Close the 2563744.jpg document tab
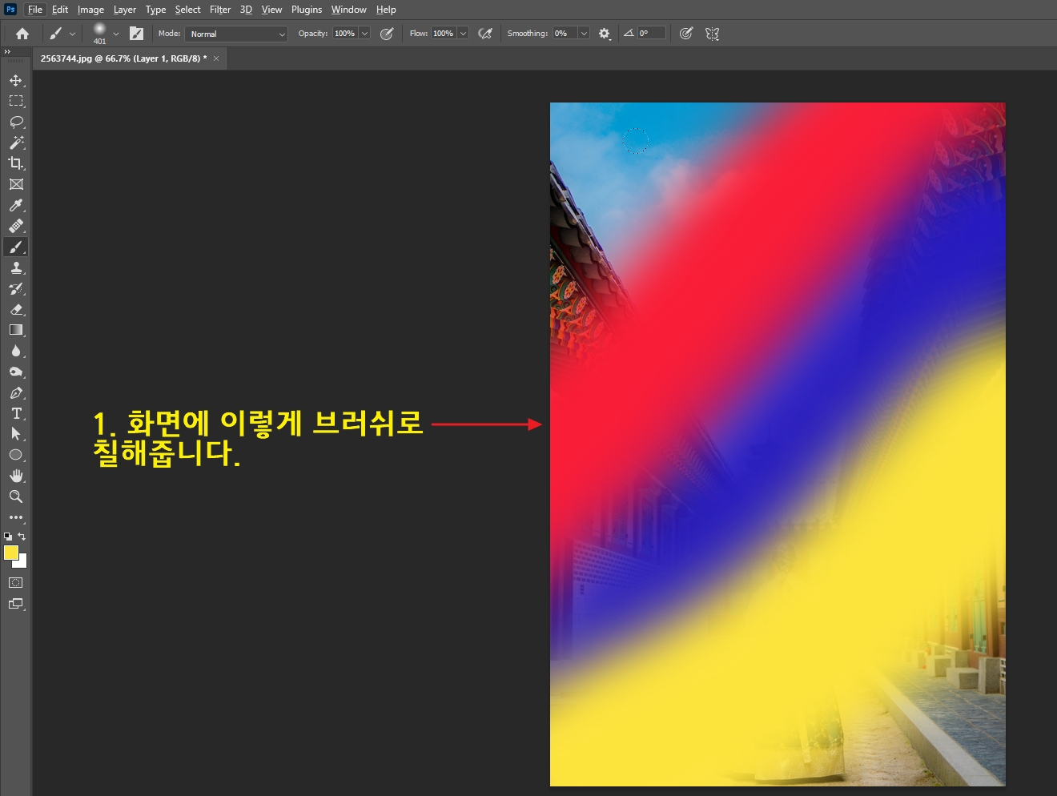The height and width of the screenshot is (796, 1057). pyautogui.click(x=216, y=58)
